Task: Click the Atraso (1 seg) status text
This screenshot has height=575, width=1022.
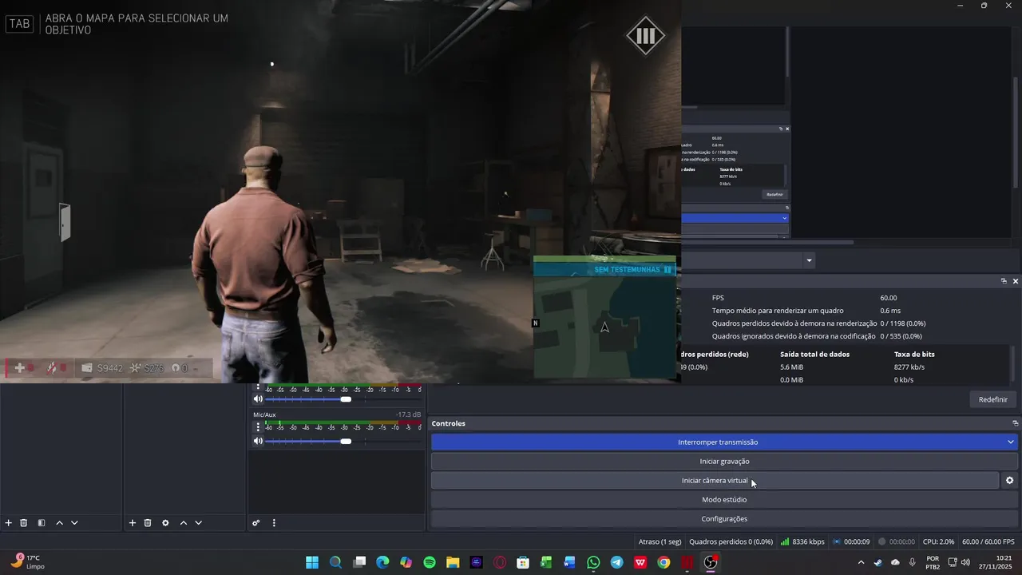Action: pos(660,541)
